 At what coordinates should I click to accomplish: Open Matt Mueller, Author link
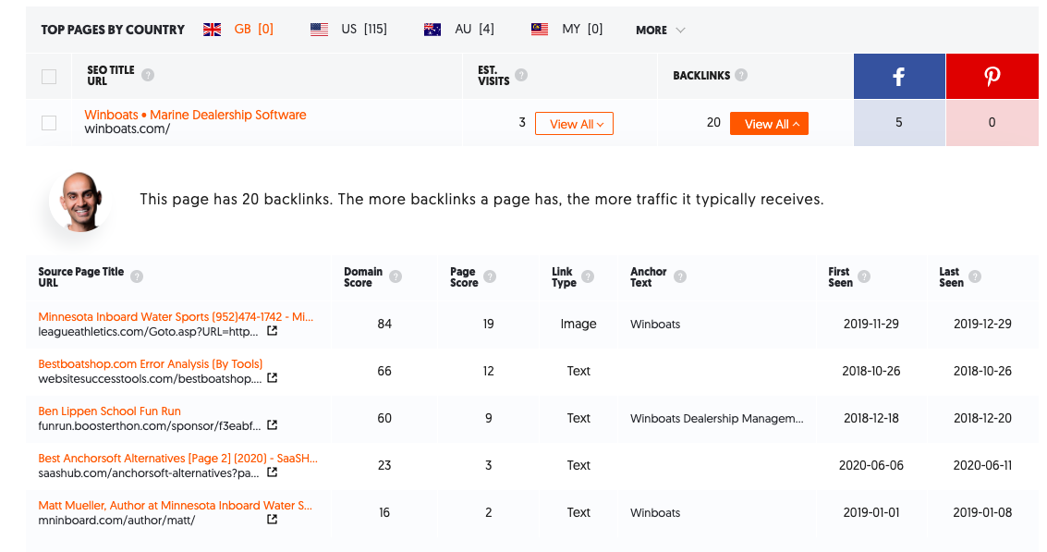click(x=175, y=505)
